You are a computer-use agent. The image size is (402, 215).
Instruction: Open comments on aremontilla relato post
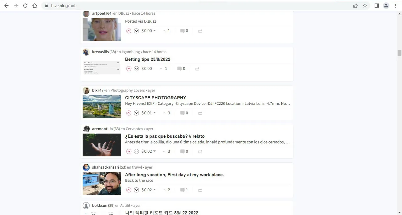tap(184, 151)
